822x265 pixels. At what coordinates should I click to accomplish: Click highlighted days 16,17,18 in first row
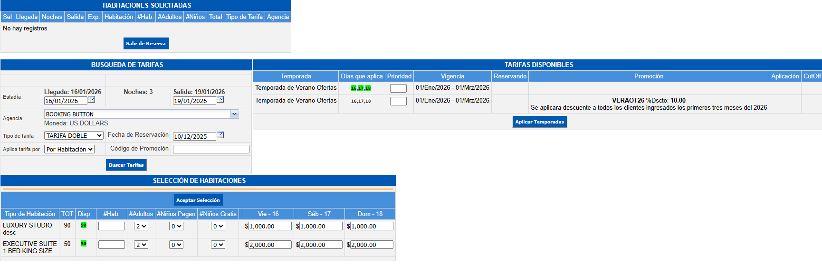[361, 88]
